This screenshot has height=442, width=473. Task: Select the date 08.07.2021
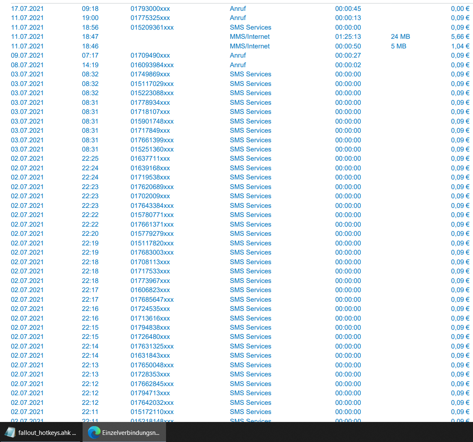point(27,65)
